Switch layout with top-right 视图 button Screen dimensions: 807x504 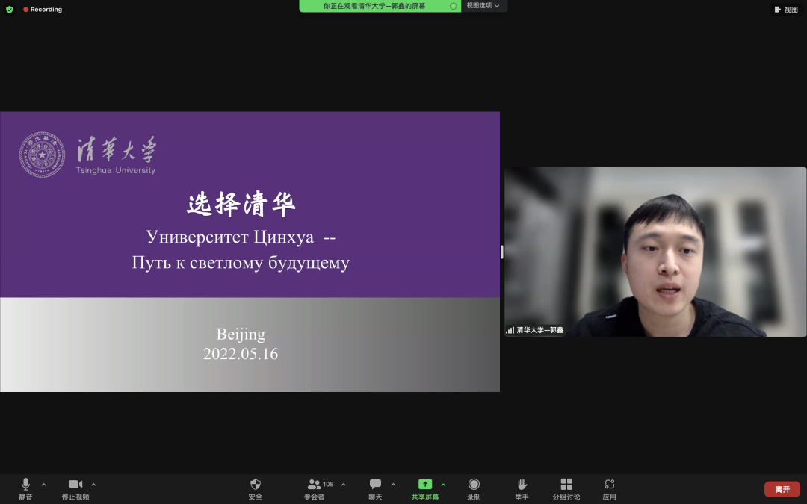[786, 9]
